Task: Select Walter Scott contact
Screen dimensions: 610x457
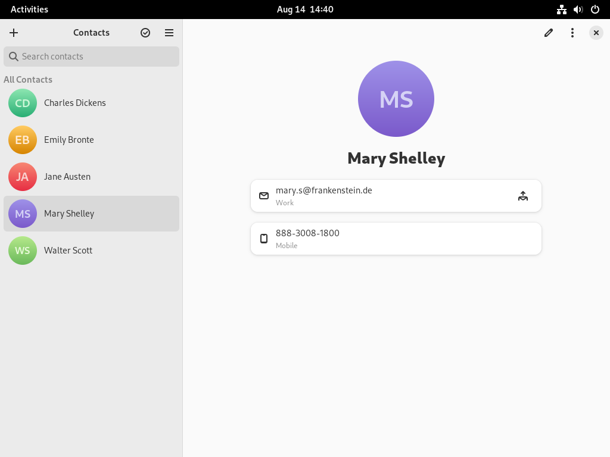Action: pos(91,251)
